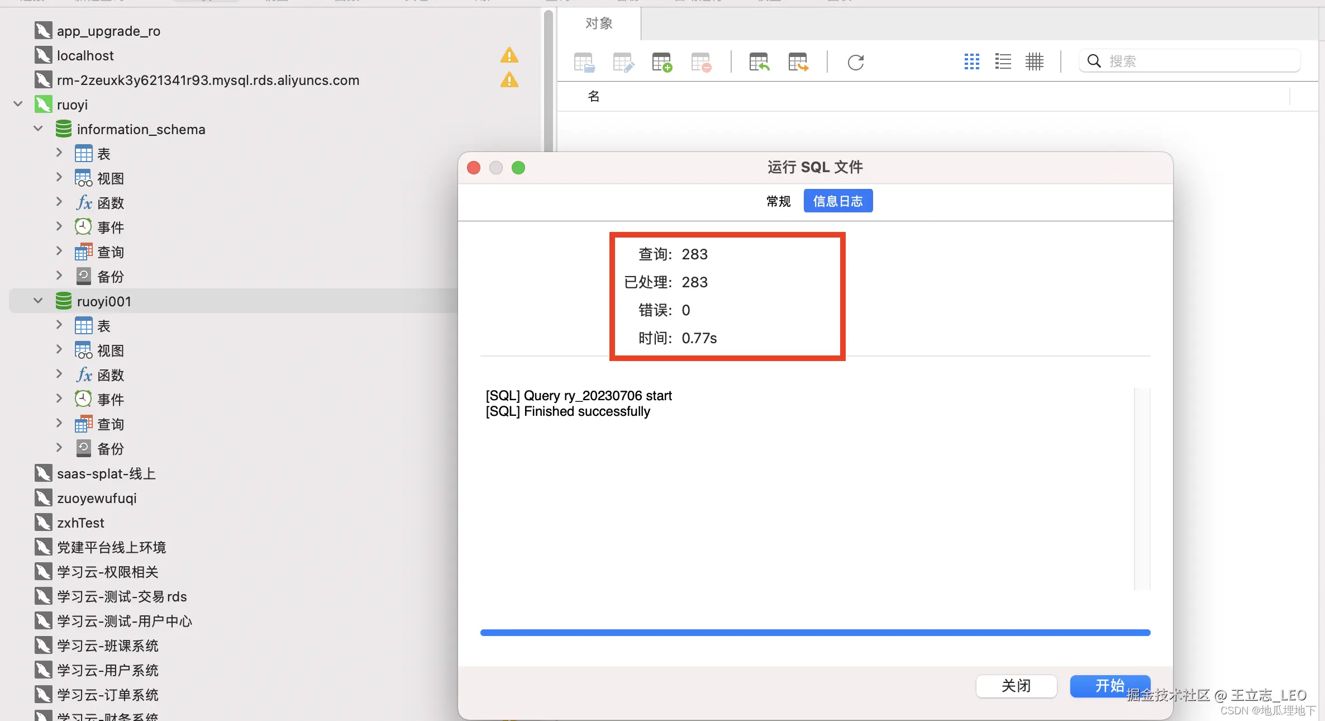Click the blue SQL progress bar
The height and width of the screenshot is (721, 1325).
tap(815, 632)
